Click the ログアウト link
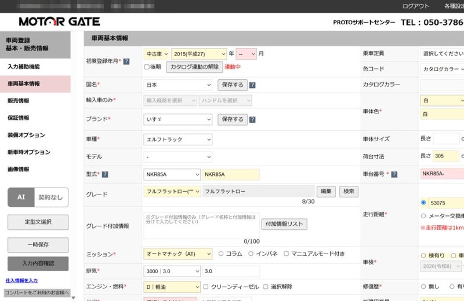 [x=415, y=6]
